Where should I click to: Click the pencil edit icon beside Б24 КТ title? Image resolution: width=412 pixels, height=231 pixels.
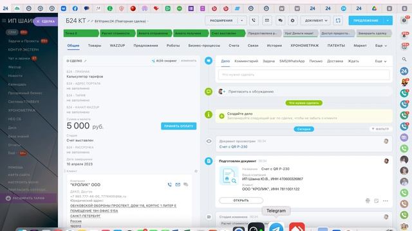(x=89, y=21)
